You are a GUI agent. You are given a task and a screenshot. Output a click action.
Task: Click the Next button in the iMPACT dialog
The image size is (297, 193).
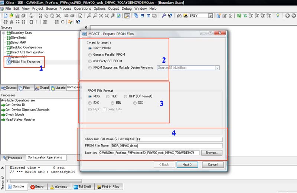187,164
